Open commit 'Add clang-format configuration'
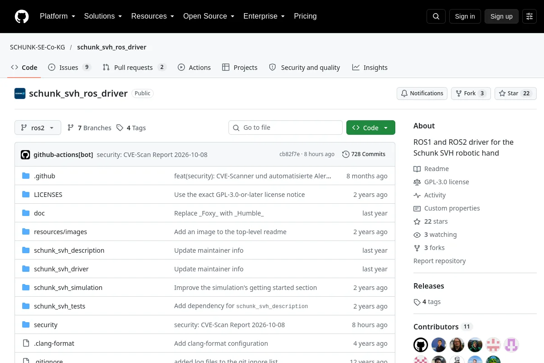The width and height of the screenshot is (544, 363). coord(221,343)
